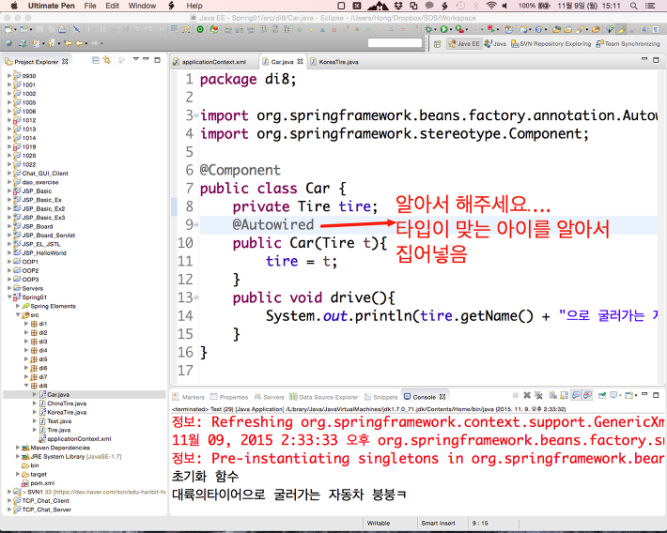
Task: Click the Remove All Terminated Launches icon
Action: pos(538,395)
